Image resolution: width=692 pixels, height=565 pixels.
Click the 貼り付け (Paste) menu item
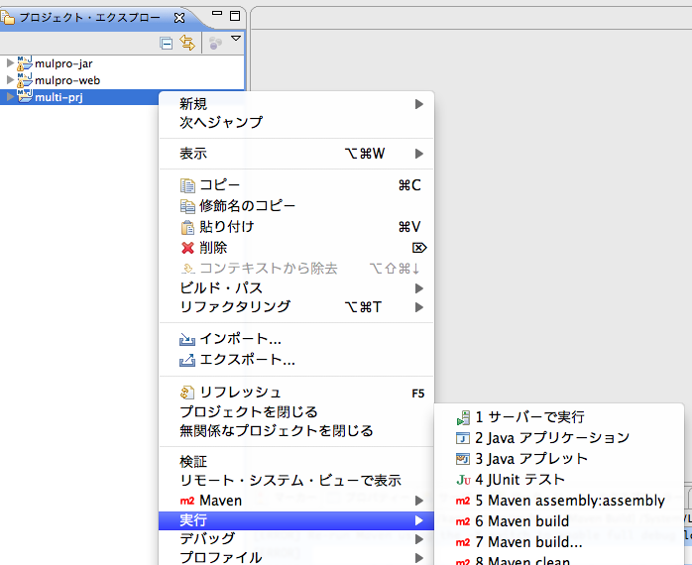pos(226,226)
